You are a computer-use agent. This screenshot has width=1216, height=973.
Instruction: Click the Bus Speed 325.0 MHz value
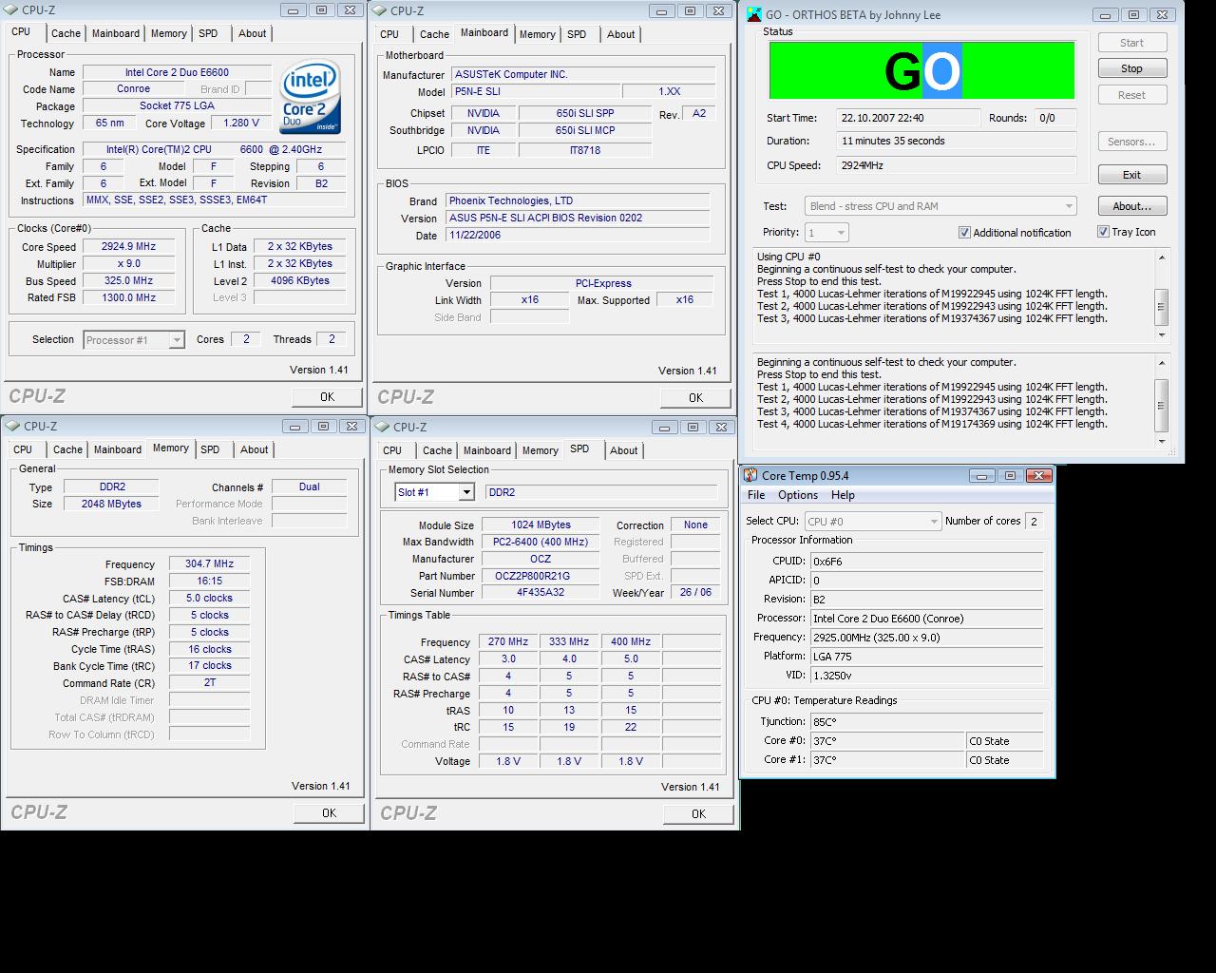[x=128, y=281]
